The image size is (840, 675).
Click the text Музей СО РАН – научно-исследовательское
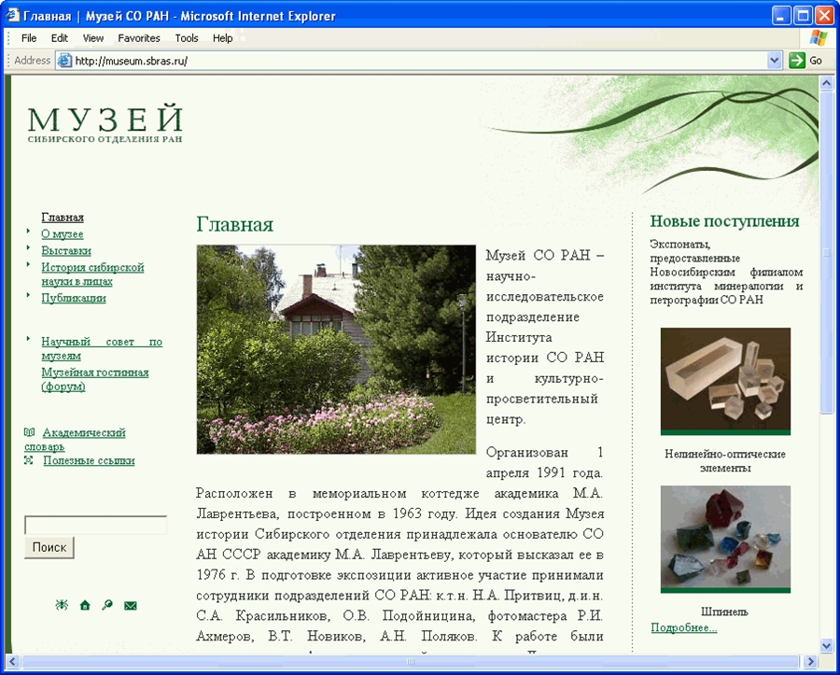pos(545,276)
